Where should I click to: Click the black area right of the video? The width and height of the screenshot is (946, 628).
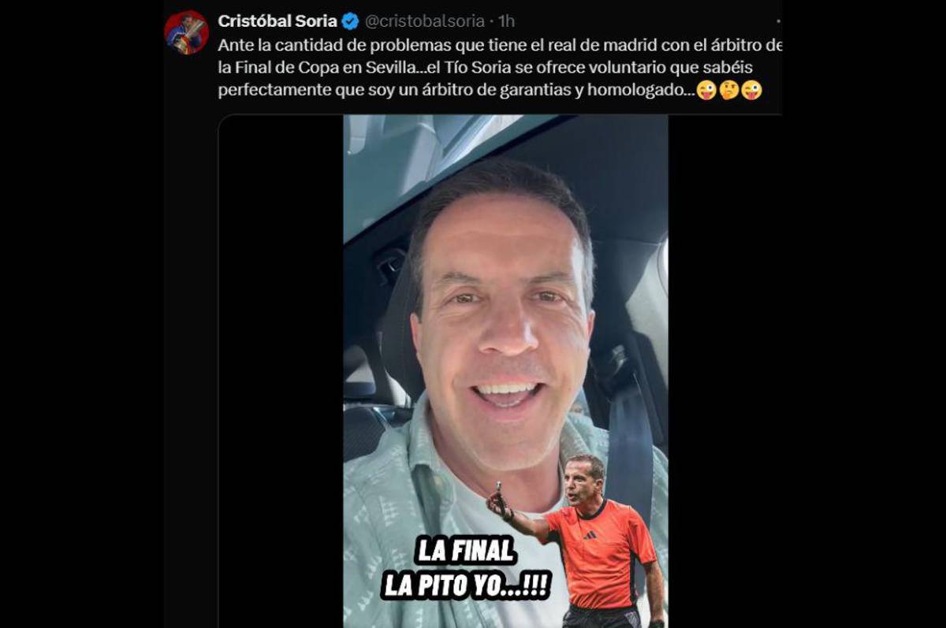(724, 370)
